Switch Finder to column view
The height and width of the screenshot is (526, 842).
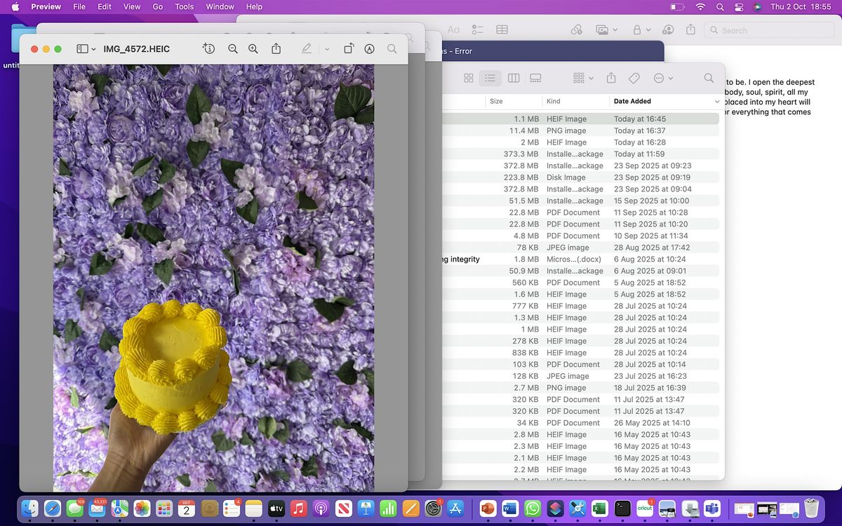(x=514, y=78)
